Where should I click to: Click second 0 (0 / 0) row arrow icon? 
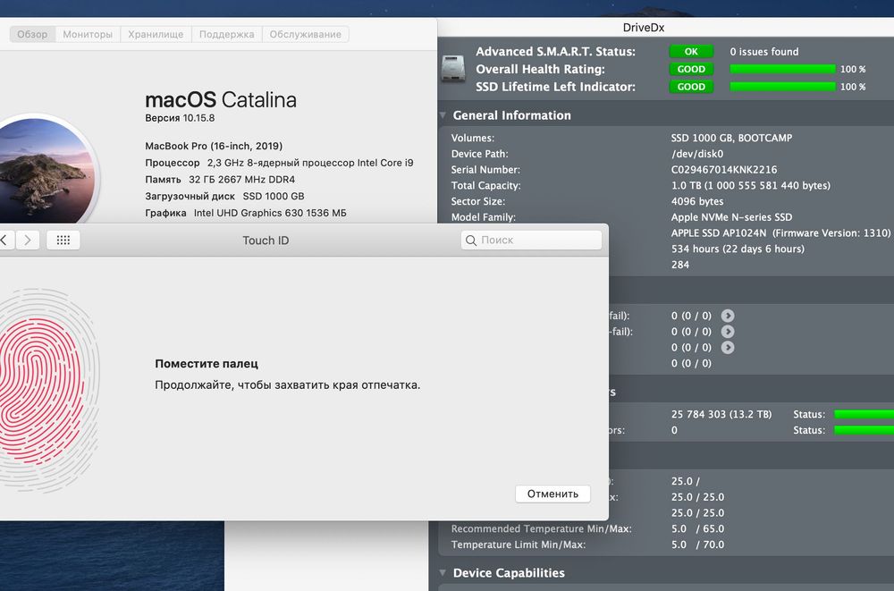click(728, 332)
